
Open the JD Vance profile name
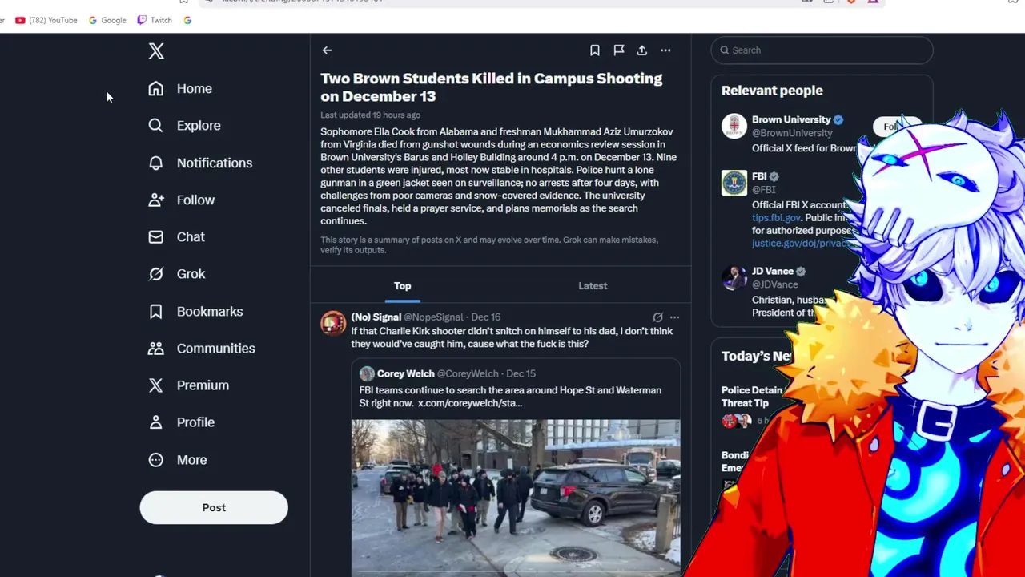coord(773,272)
